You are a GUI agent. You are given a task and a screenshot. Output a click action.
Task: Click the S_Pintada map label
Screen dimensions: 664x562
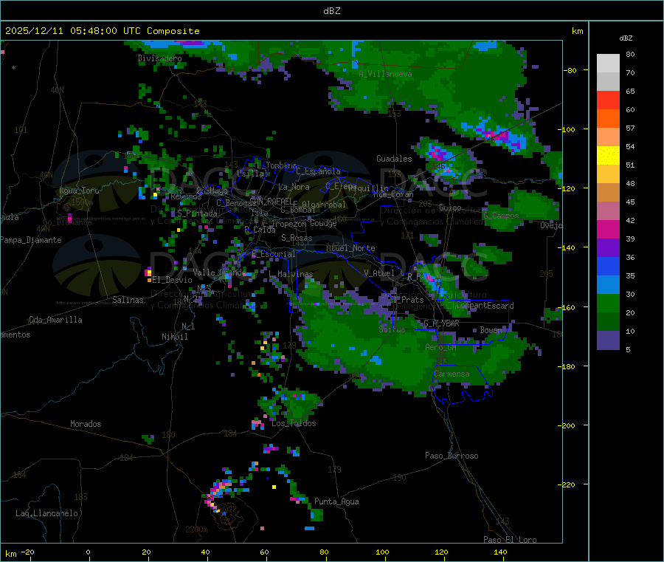coord(197,213)
